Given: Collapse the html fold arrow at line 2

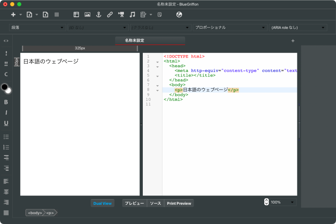Looking at the screenshot, I should tap(157, 62).
